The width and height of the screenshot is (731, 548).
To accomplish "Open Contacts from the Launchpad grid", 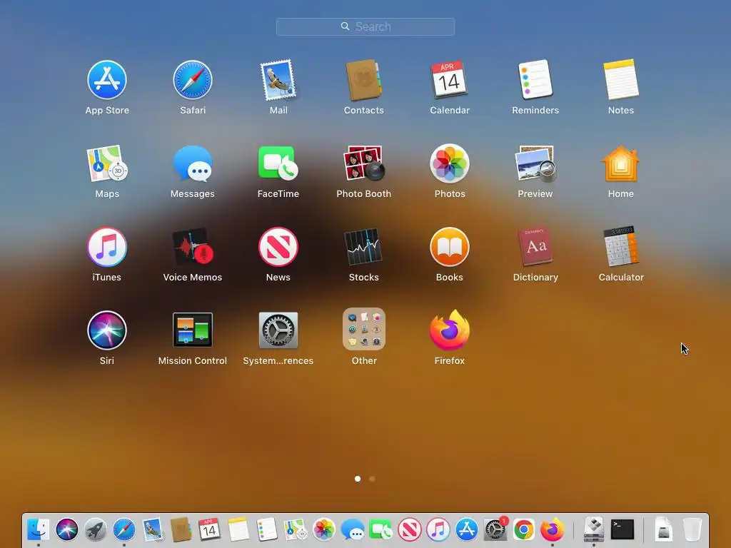I will click(x=363, y=80).
